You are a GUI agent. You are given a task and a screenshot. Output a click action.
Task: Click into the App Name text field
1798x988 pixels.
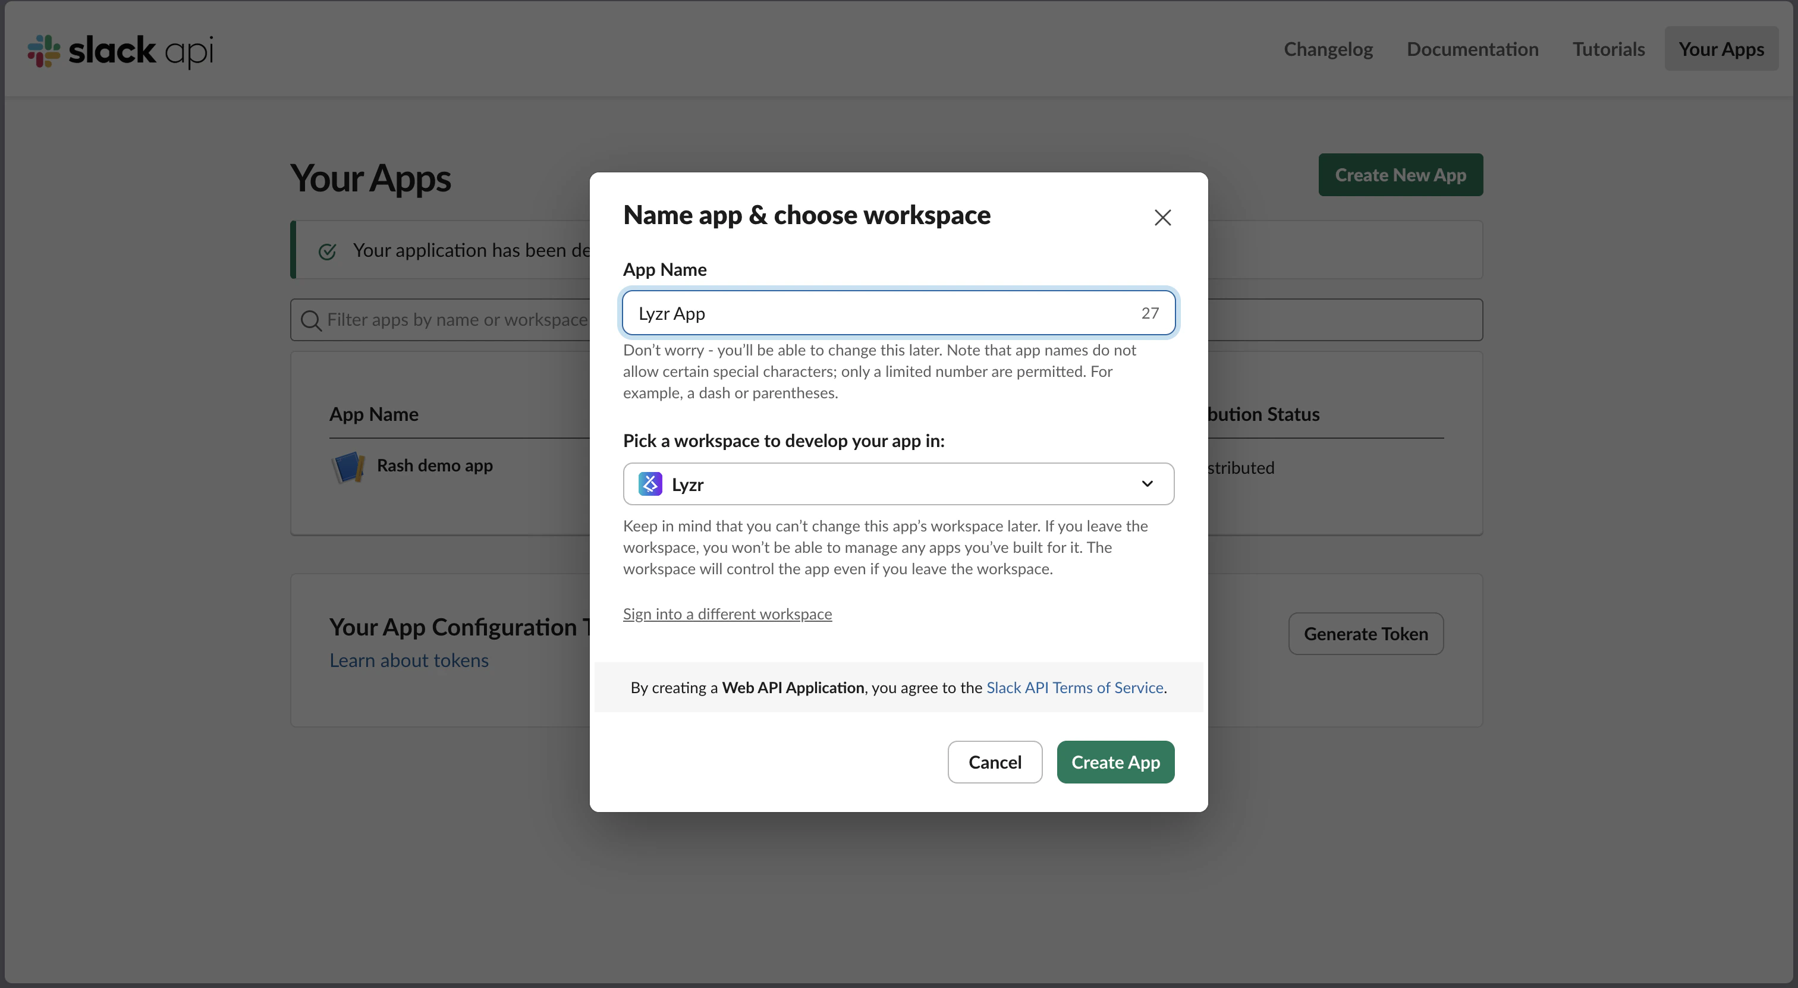[879, 314]
